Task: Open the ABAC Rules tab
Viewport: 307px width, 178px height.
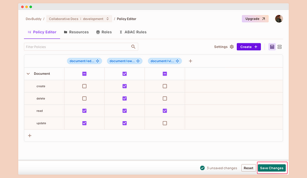Action: point(133,32)
